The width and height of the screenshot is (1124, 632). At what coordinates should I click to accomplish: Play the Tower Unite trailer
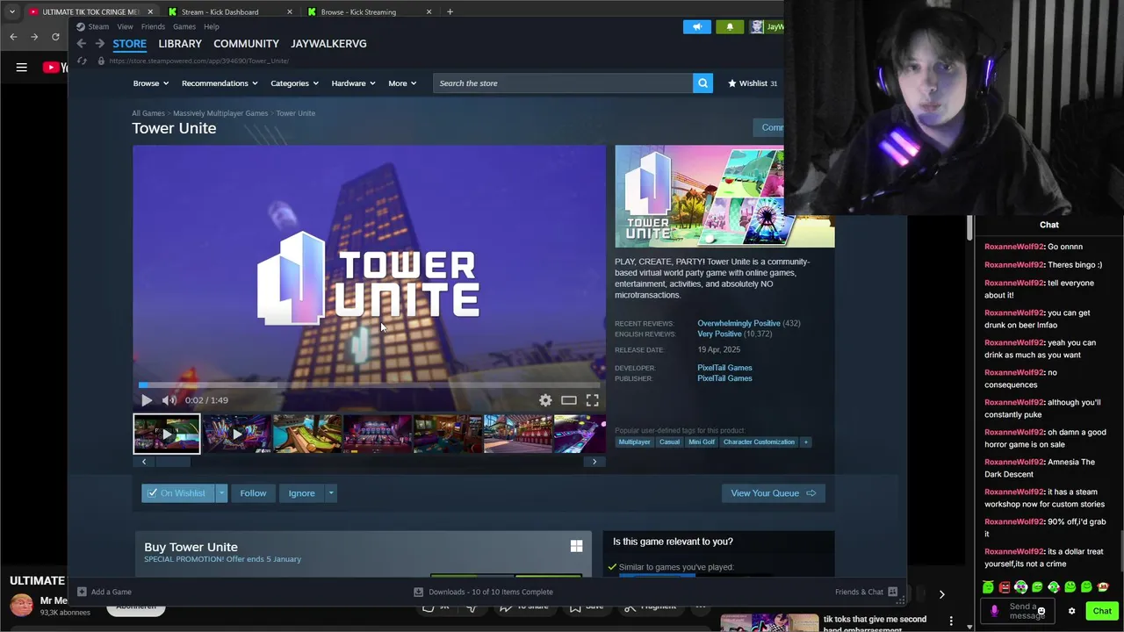click(147, 400)
